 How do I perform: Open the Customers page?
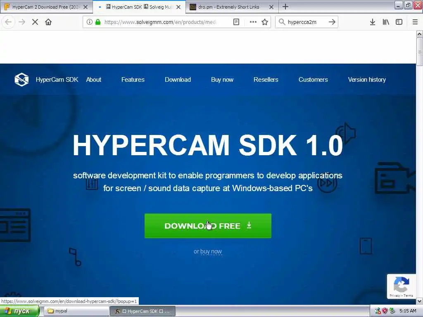click(x=313, y=80)
